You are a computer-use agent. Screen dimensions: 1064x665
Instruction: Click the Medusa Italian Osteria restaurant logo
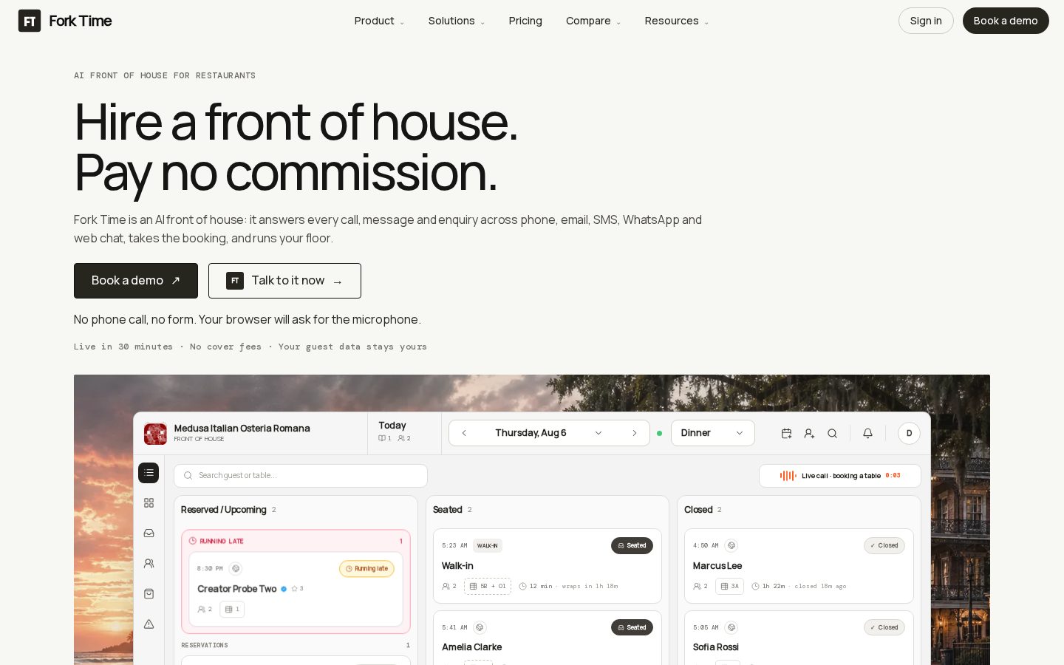coord(155,434)
